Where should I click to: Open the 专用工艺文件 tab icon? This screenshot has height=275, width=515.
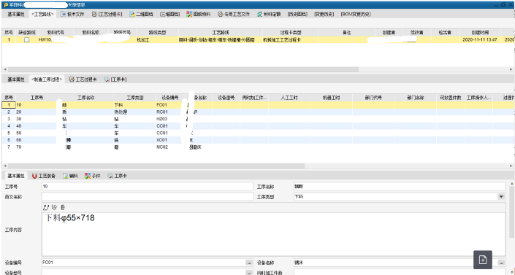234,14
